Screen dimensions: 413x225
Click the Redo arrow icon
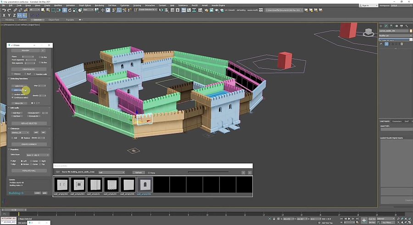point(9,10)
